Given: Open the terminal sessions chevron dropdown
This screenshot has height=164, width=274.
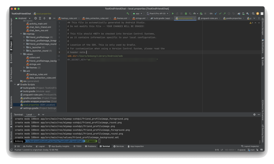Looking at the screenshot, I should [43, 115].
